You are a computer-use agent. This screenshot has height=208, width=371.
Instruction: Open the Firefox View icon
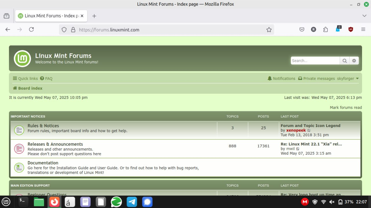point(6,16)
